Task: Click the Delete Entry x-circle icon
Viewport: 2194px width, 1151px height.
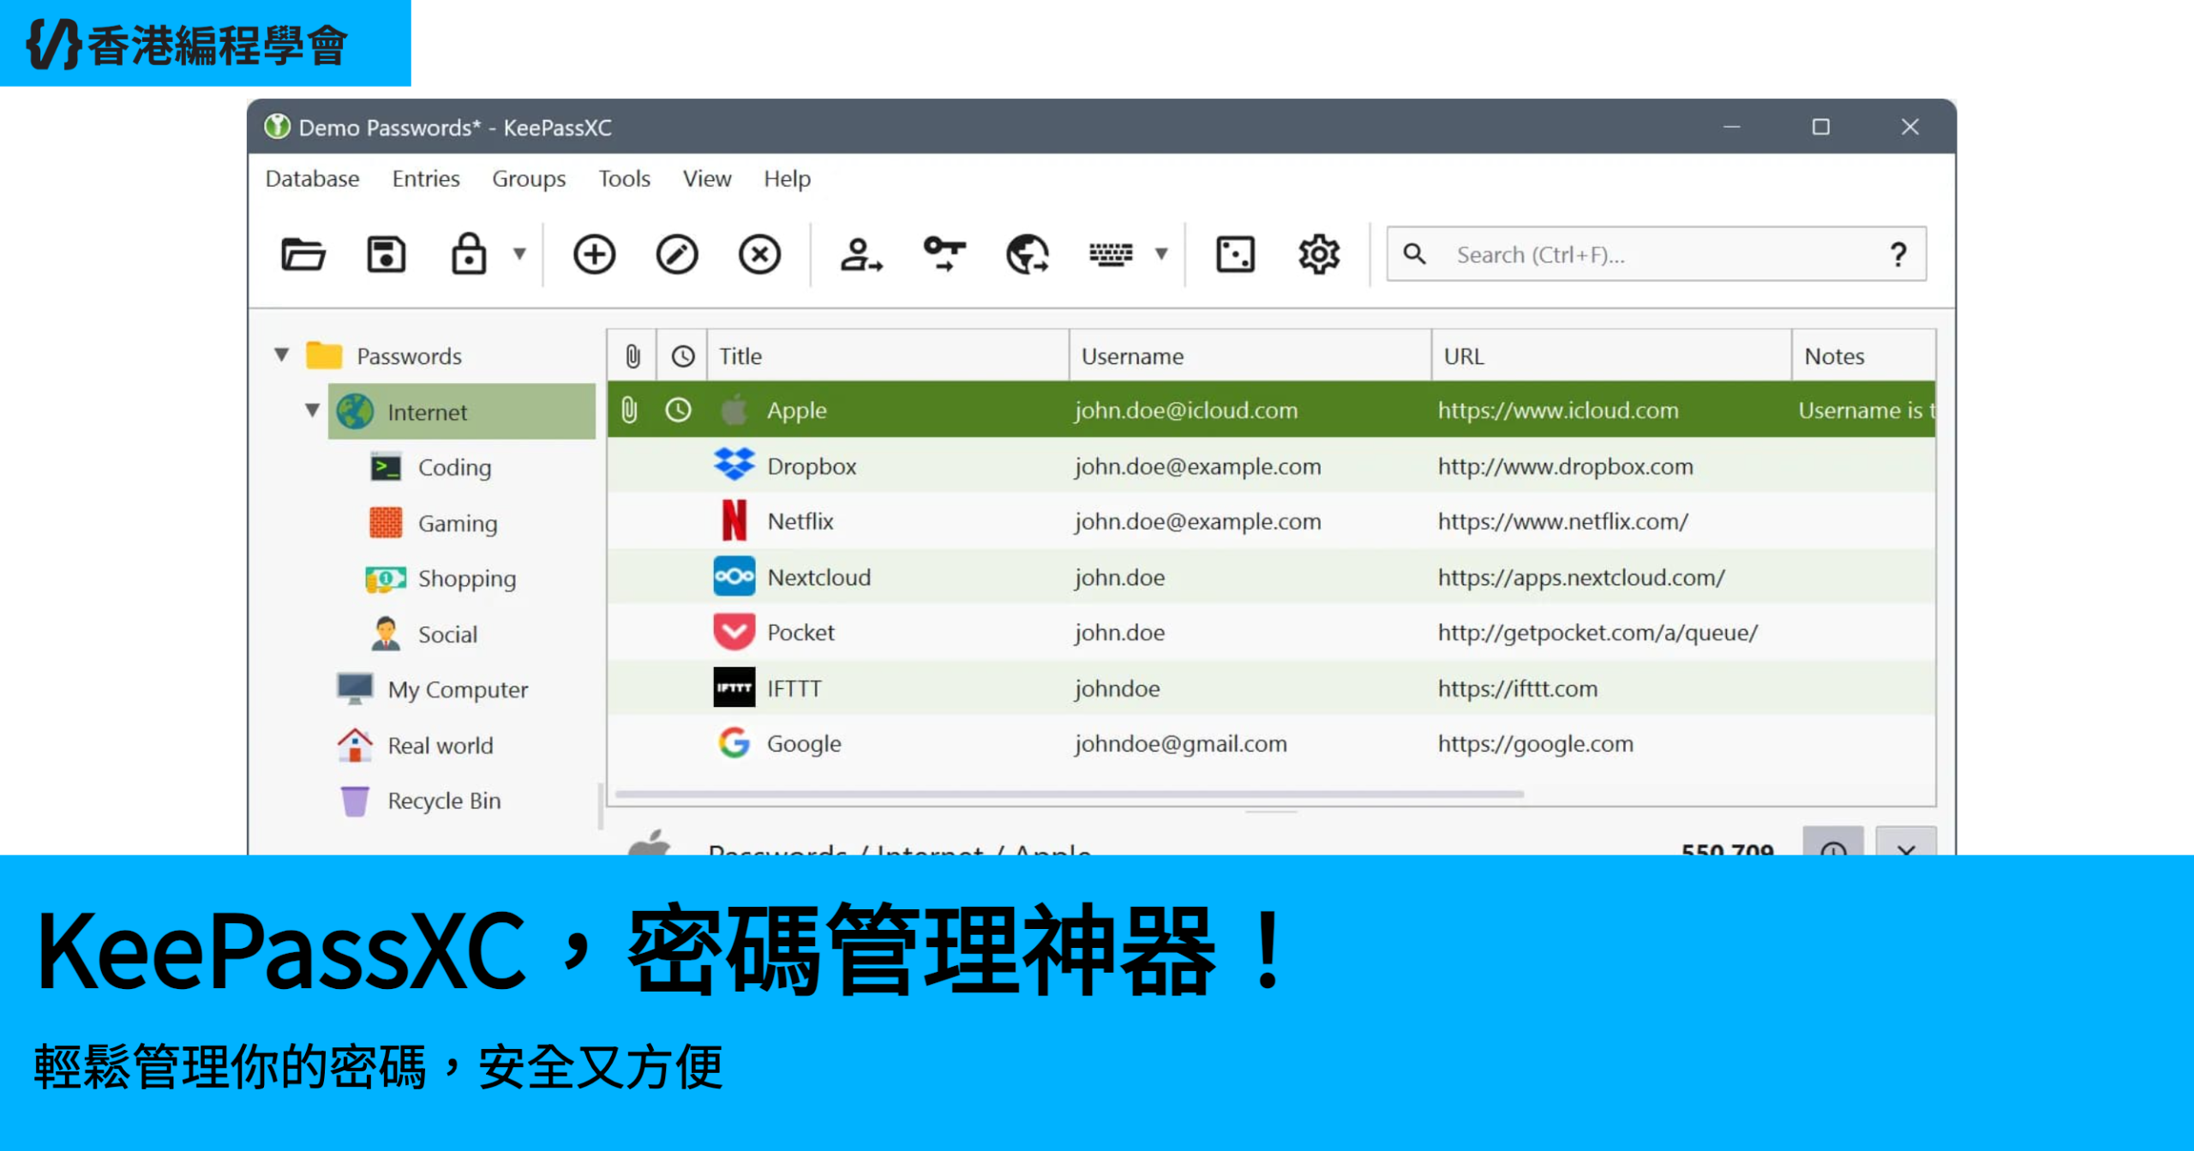Action: click(x=759, y=255)
